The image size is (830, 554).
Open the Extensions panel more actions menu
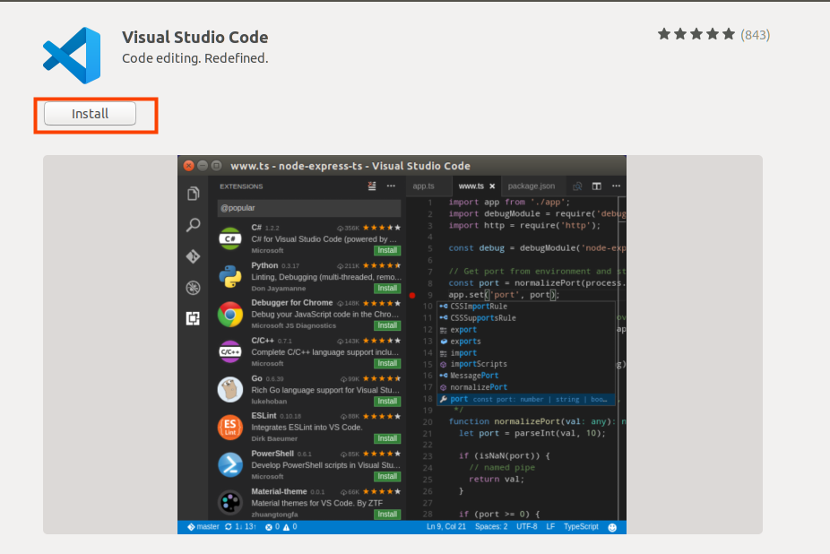pyautogui.click(x=391, y=186)
